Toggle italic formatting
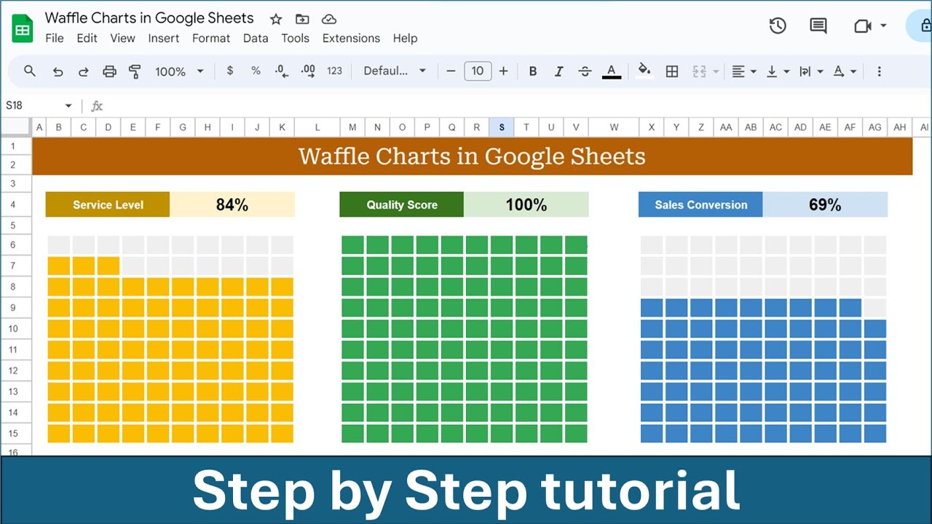Viewport: 932px width, 524px height. 558,71
